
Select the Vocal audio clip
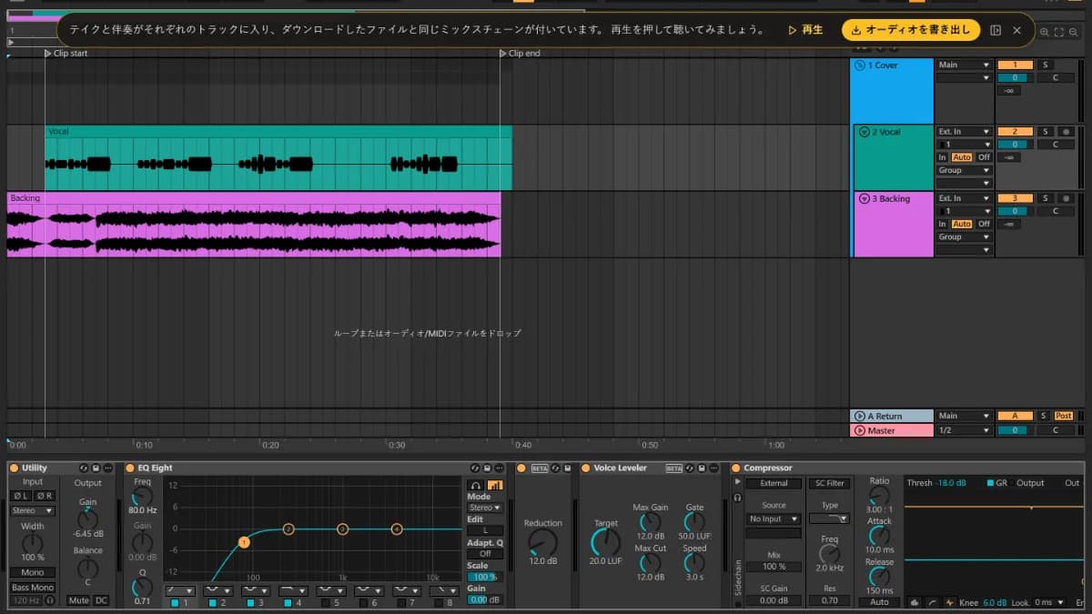pyautogui.click(x=278, y=158)
